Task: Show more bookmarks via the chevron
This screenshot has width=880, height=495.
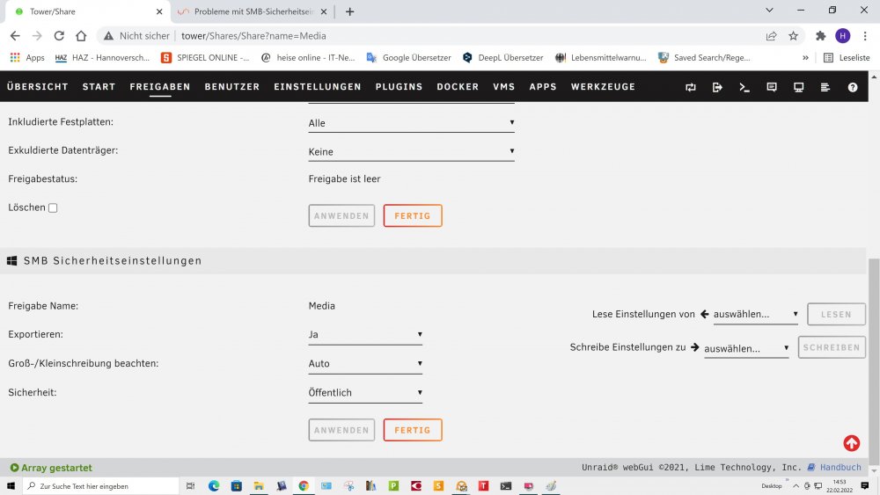Action: coord(805,58)
